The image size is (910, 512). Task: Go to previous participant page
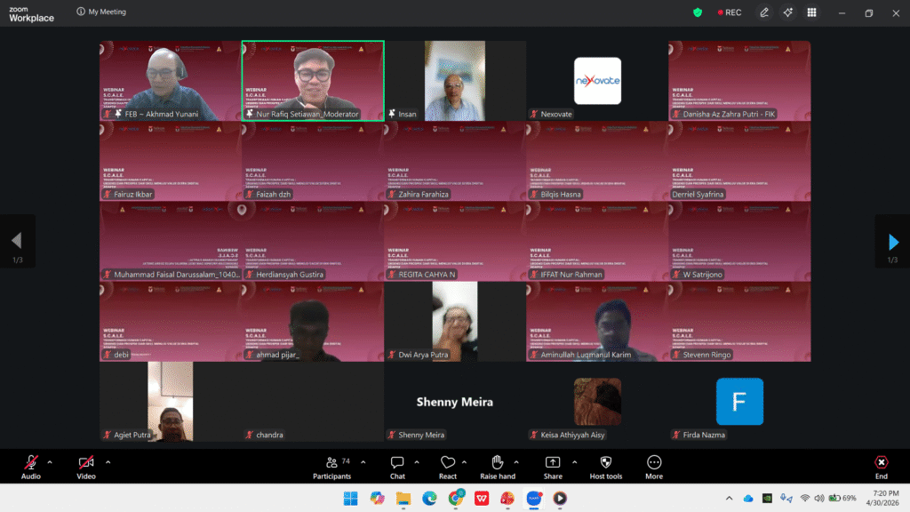[18, 242]
